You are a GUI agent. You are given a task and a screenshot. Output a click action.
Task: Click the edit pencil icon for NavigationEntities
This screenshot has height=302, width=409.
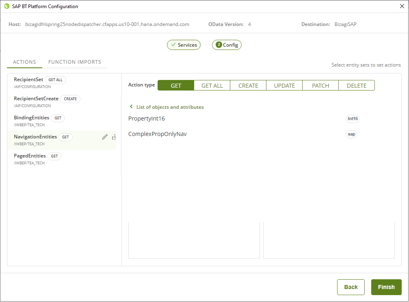pyautogui.click(x=104, y=137)
